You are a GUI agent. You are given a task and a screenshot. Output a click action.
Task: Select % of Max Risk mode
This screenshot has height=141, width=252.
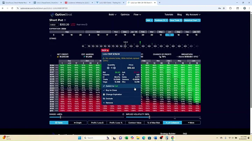click(x=154, y=123)
